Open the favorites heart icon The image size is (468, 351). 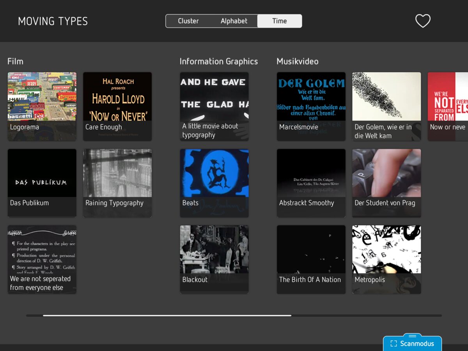[x=423, y=21]
